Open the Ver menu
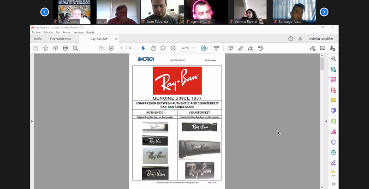369x189 pixels. [58, 32]
